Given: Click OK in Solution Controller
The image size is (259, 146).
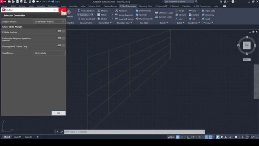Looking at the screenshot, I should [58, 113].
